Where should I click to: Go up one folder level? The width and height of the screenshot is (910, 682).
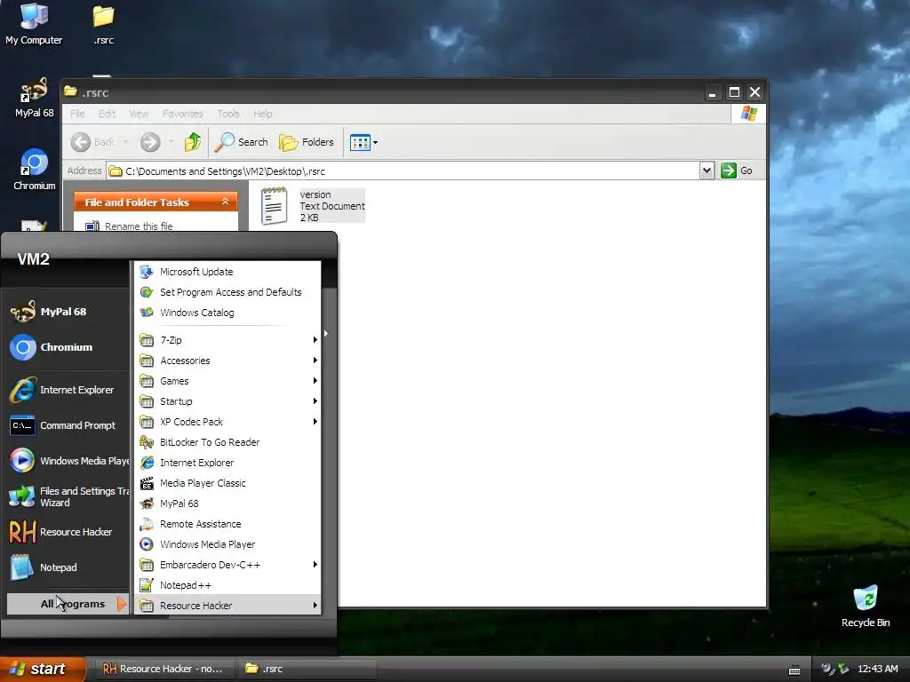tap(193, 142)
